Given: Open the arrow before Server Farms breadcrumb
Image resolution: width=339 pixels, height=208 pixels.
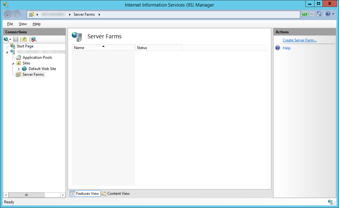Looking at the screenshot, I should point(70,14).
